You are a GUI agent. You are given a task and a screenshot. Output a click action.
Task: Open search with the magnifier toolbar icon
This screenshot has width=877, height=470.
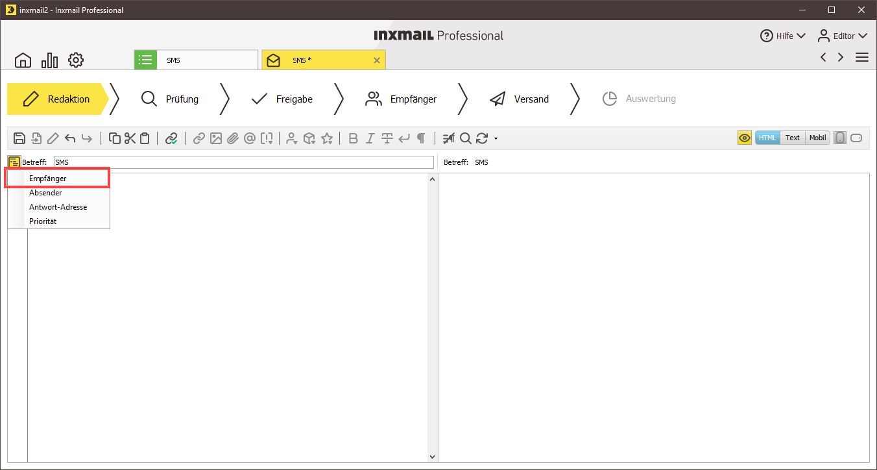pyautogui.click(x=466, y=138)
